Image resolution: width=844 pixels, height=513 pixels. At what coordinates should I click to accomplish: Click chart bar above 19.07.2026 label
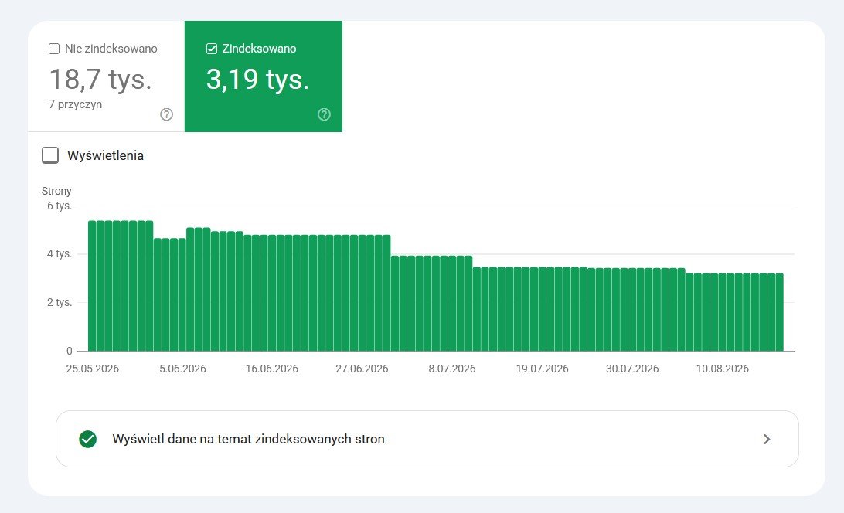click(x=542, y=309)
